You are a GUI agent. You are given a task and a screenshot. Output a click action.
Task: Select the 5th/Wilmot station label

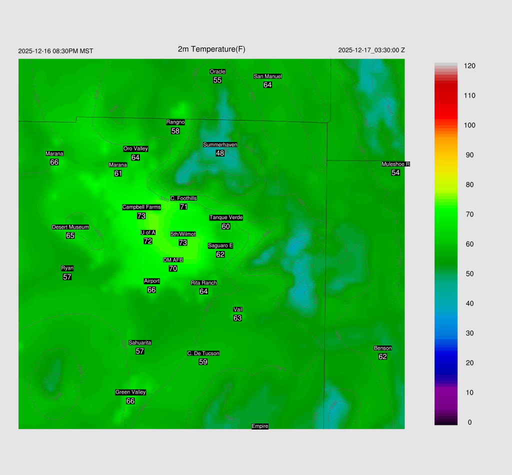[x=183, y=234]
